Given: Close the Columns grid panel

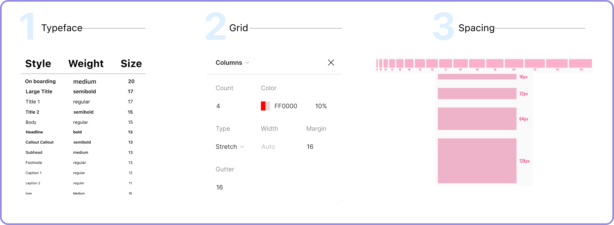Looking at the screenshot, I should [x=331, y=63].
